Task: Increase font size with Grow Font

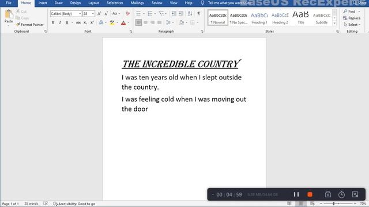Action: click(99, 14)
